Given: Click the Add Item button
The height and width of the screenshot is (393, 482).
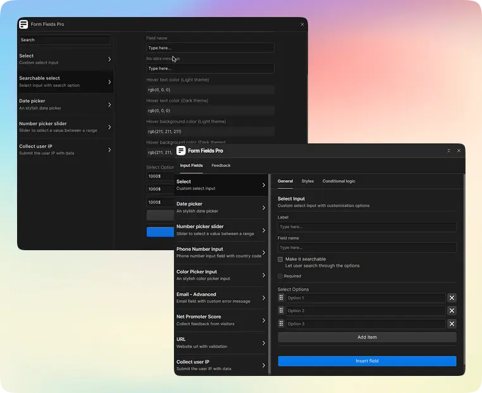Looking at the screenshot, I should click(x=367, y=337).
